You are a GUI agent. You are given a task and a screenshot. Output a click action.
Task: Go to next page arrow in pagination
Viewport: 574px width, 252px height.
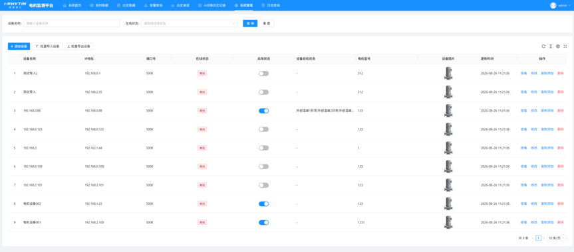tap(544, 238)
